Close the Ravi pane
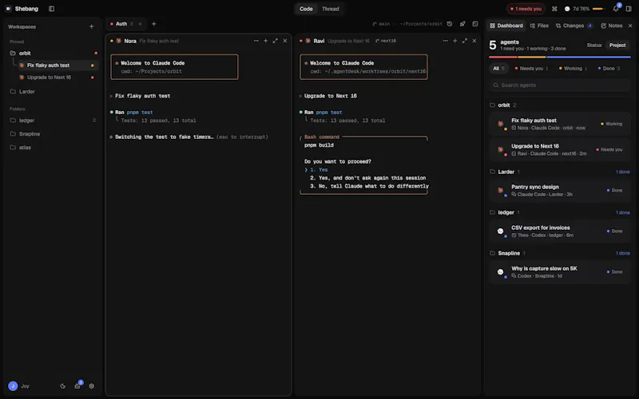Image resolution: width=639 pixels, height=399 pixels. 474,41
